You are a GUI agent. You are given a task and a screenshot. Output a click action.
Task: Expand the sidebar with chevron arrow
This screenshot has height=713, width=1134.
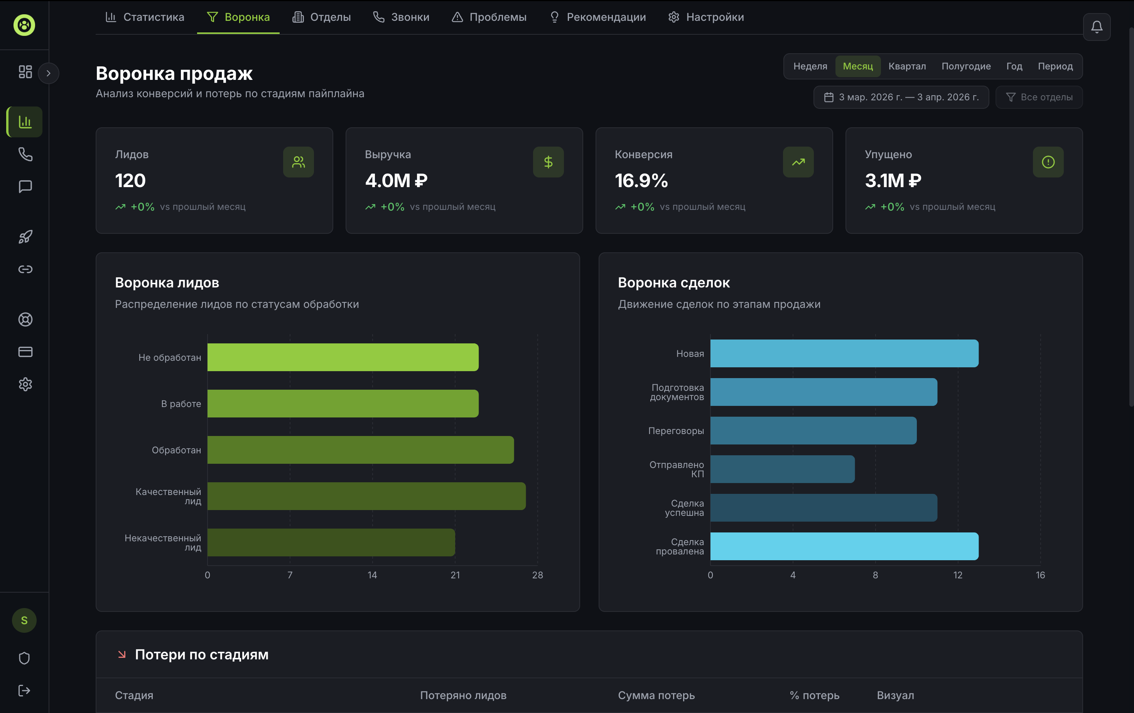[x=48, y=73]
